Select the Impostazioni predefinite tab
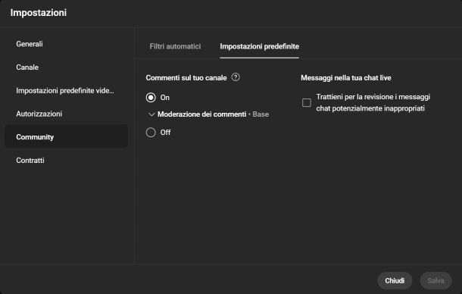 [x=259, y=46]
